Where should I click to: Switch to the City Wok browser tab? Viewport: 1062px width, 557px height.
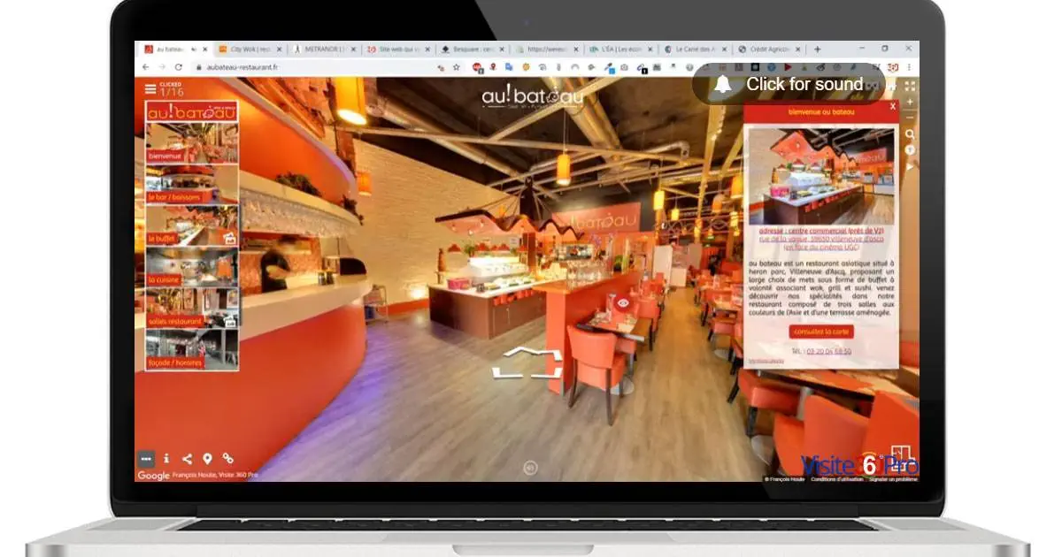tap(250, 50)
